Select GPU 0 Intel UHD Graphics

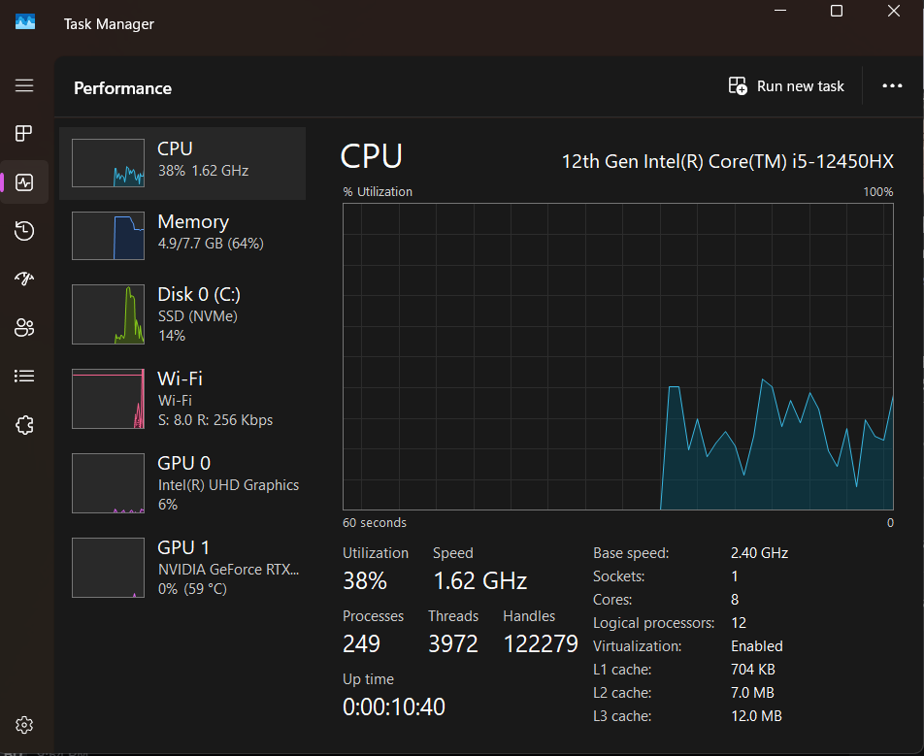click(x=182, y=482)
